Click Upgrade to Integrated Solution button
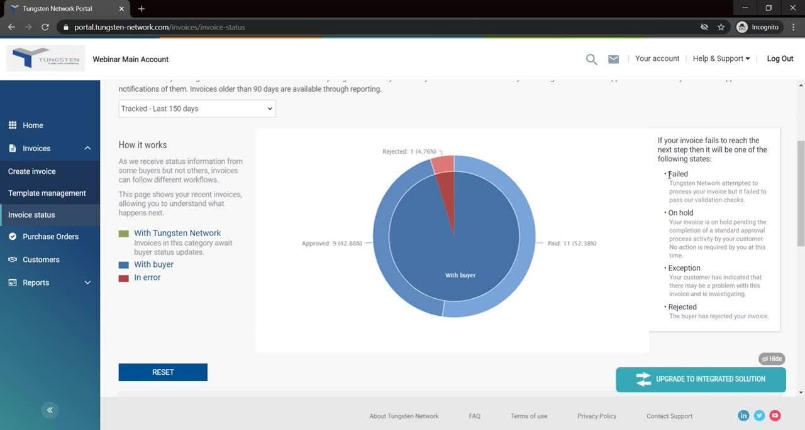The image size is (805, 430). point(701,380)
